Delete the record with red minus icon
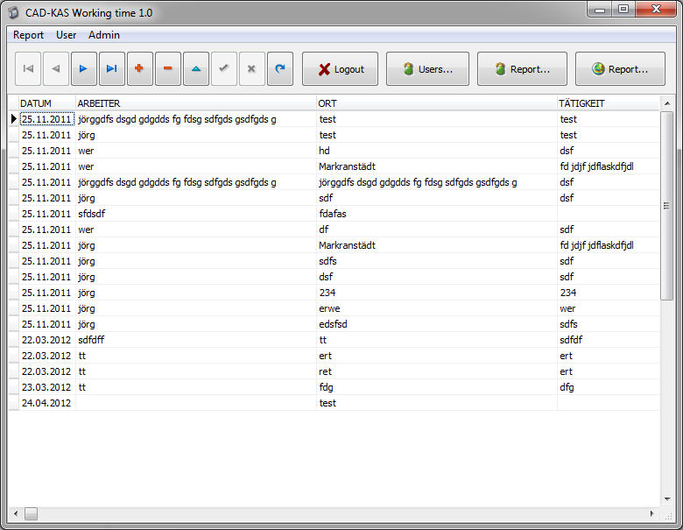 click(168, 68)
